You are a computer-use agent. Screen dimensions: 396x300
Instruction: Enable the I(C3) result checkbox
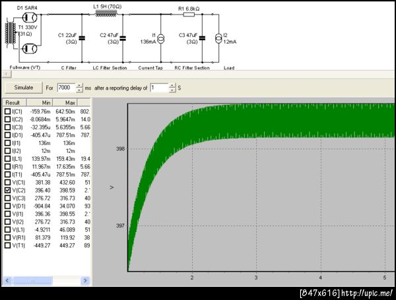pyautogui.click(x=7, y=127)
